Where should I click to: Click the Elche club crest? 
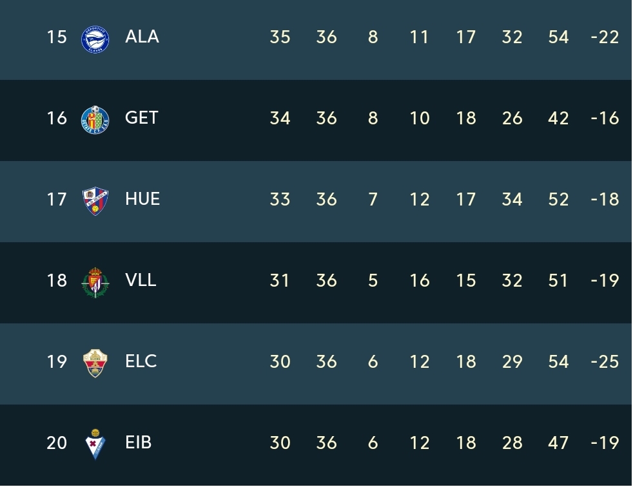pos(95,363)
